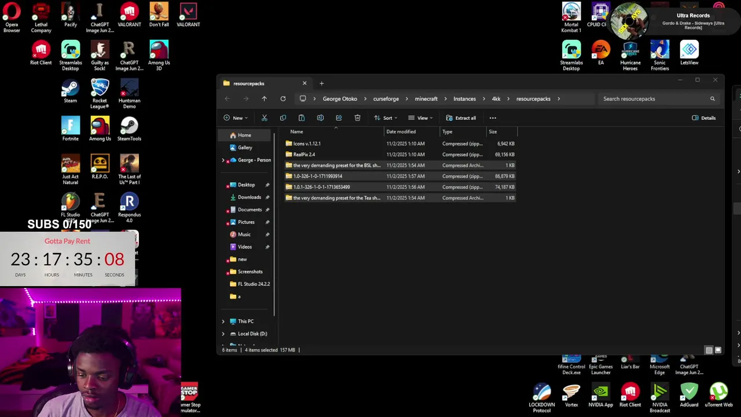This screenshot has height=417, width=741.
Task: Open EA app desktop icon
Action: [601, 53]
